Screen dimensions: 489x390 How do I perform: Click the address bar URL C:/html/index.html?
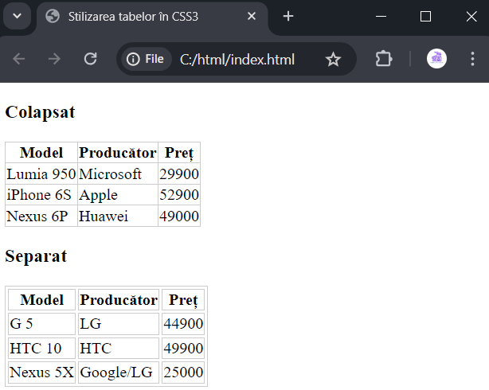point(237,59)
